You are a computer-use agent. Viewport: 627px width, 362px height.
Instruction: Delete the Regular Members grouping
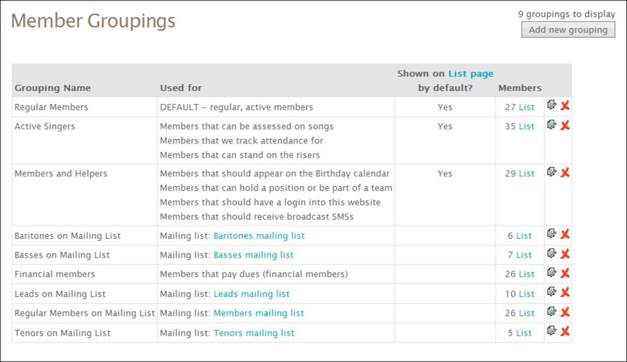(x=565, y=105)
